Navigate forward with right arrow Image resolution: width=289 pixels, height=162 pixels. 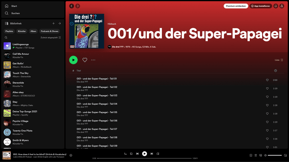click(x=77, y=6)
